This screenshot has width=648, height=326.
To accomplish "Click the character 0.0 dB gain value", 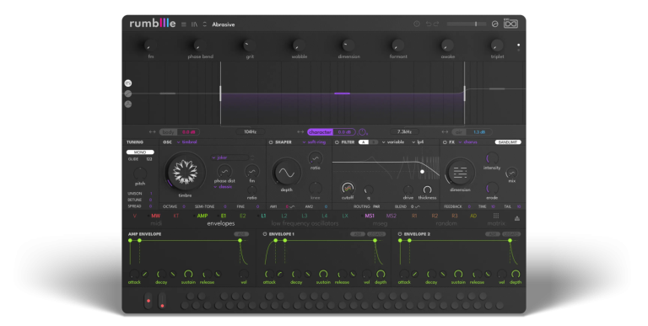I will (x=344, y=132).
